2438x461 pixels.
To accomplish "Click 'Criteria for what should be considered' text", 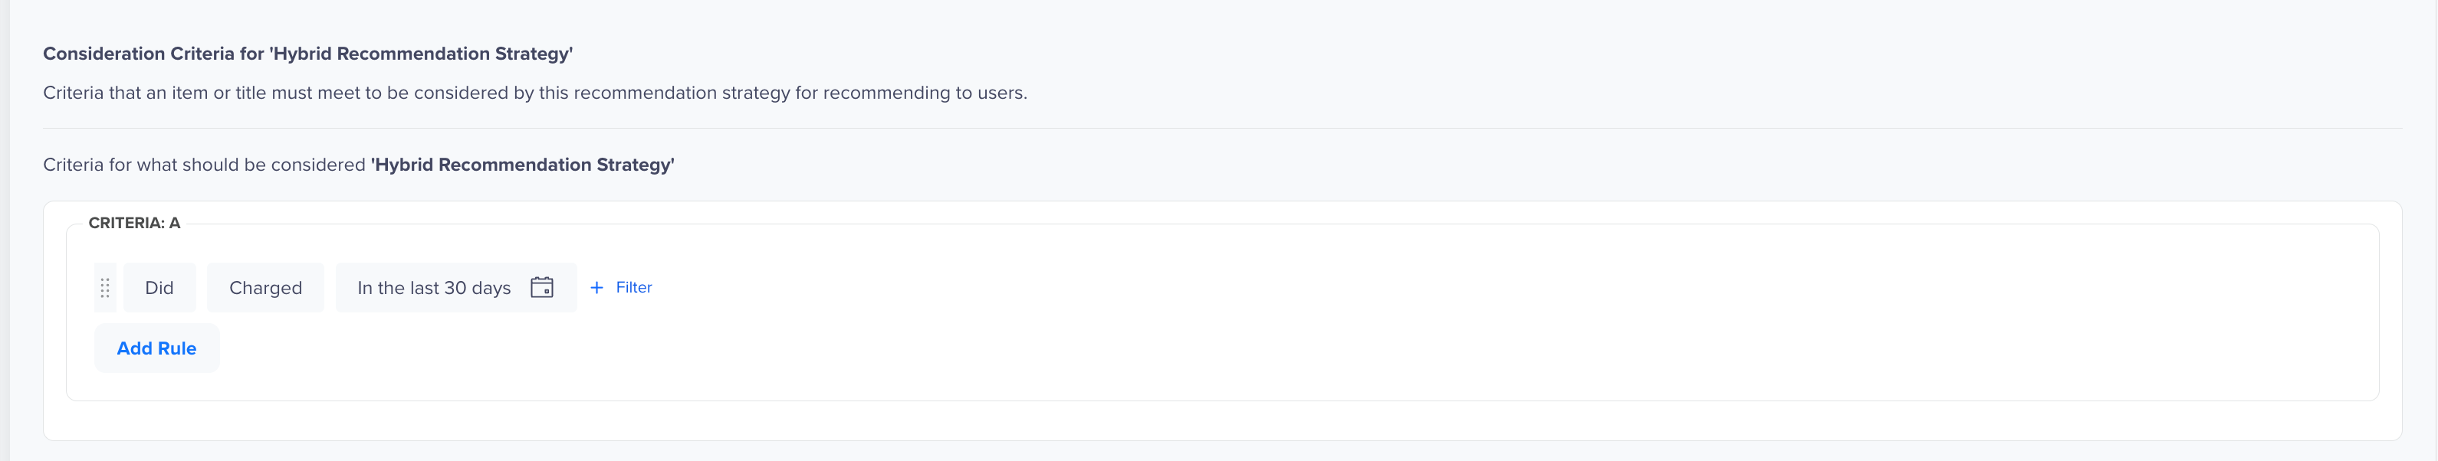I will (x=205, y=165).
